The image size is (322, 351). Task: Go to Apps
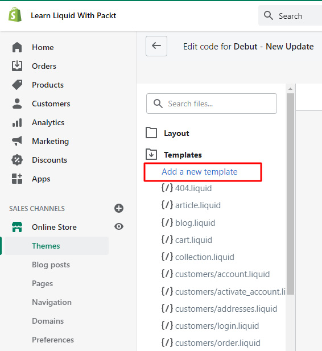click(41, 179)
